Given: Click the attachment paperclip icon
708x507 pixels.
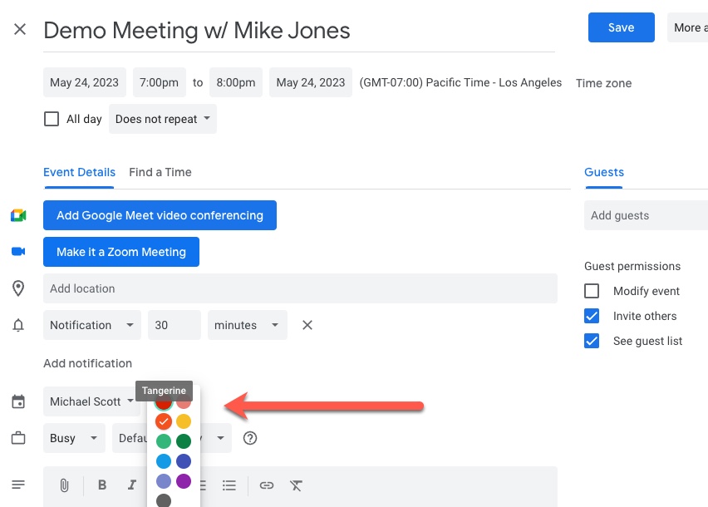Looking at the screenshot, I should [64, 485].
